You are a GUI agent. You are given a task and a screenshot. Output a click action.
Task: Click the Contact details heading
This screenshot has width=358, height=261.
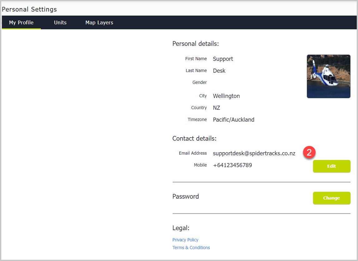194,138
